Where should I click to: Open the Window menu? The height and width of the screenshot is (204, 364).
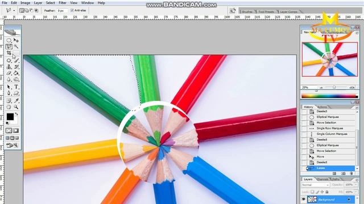point(87,3)
